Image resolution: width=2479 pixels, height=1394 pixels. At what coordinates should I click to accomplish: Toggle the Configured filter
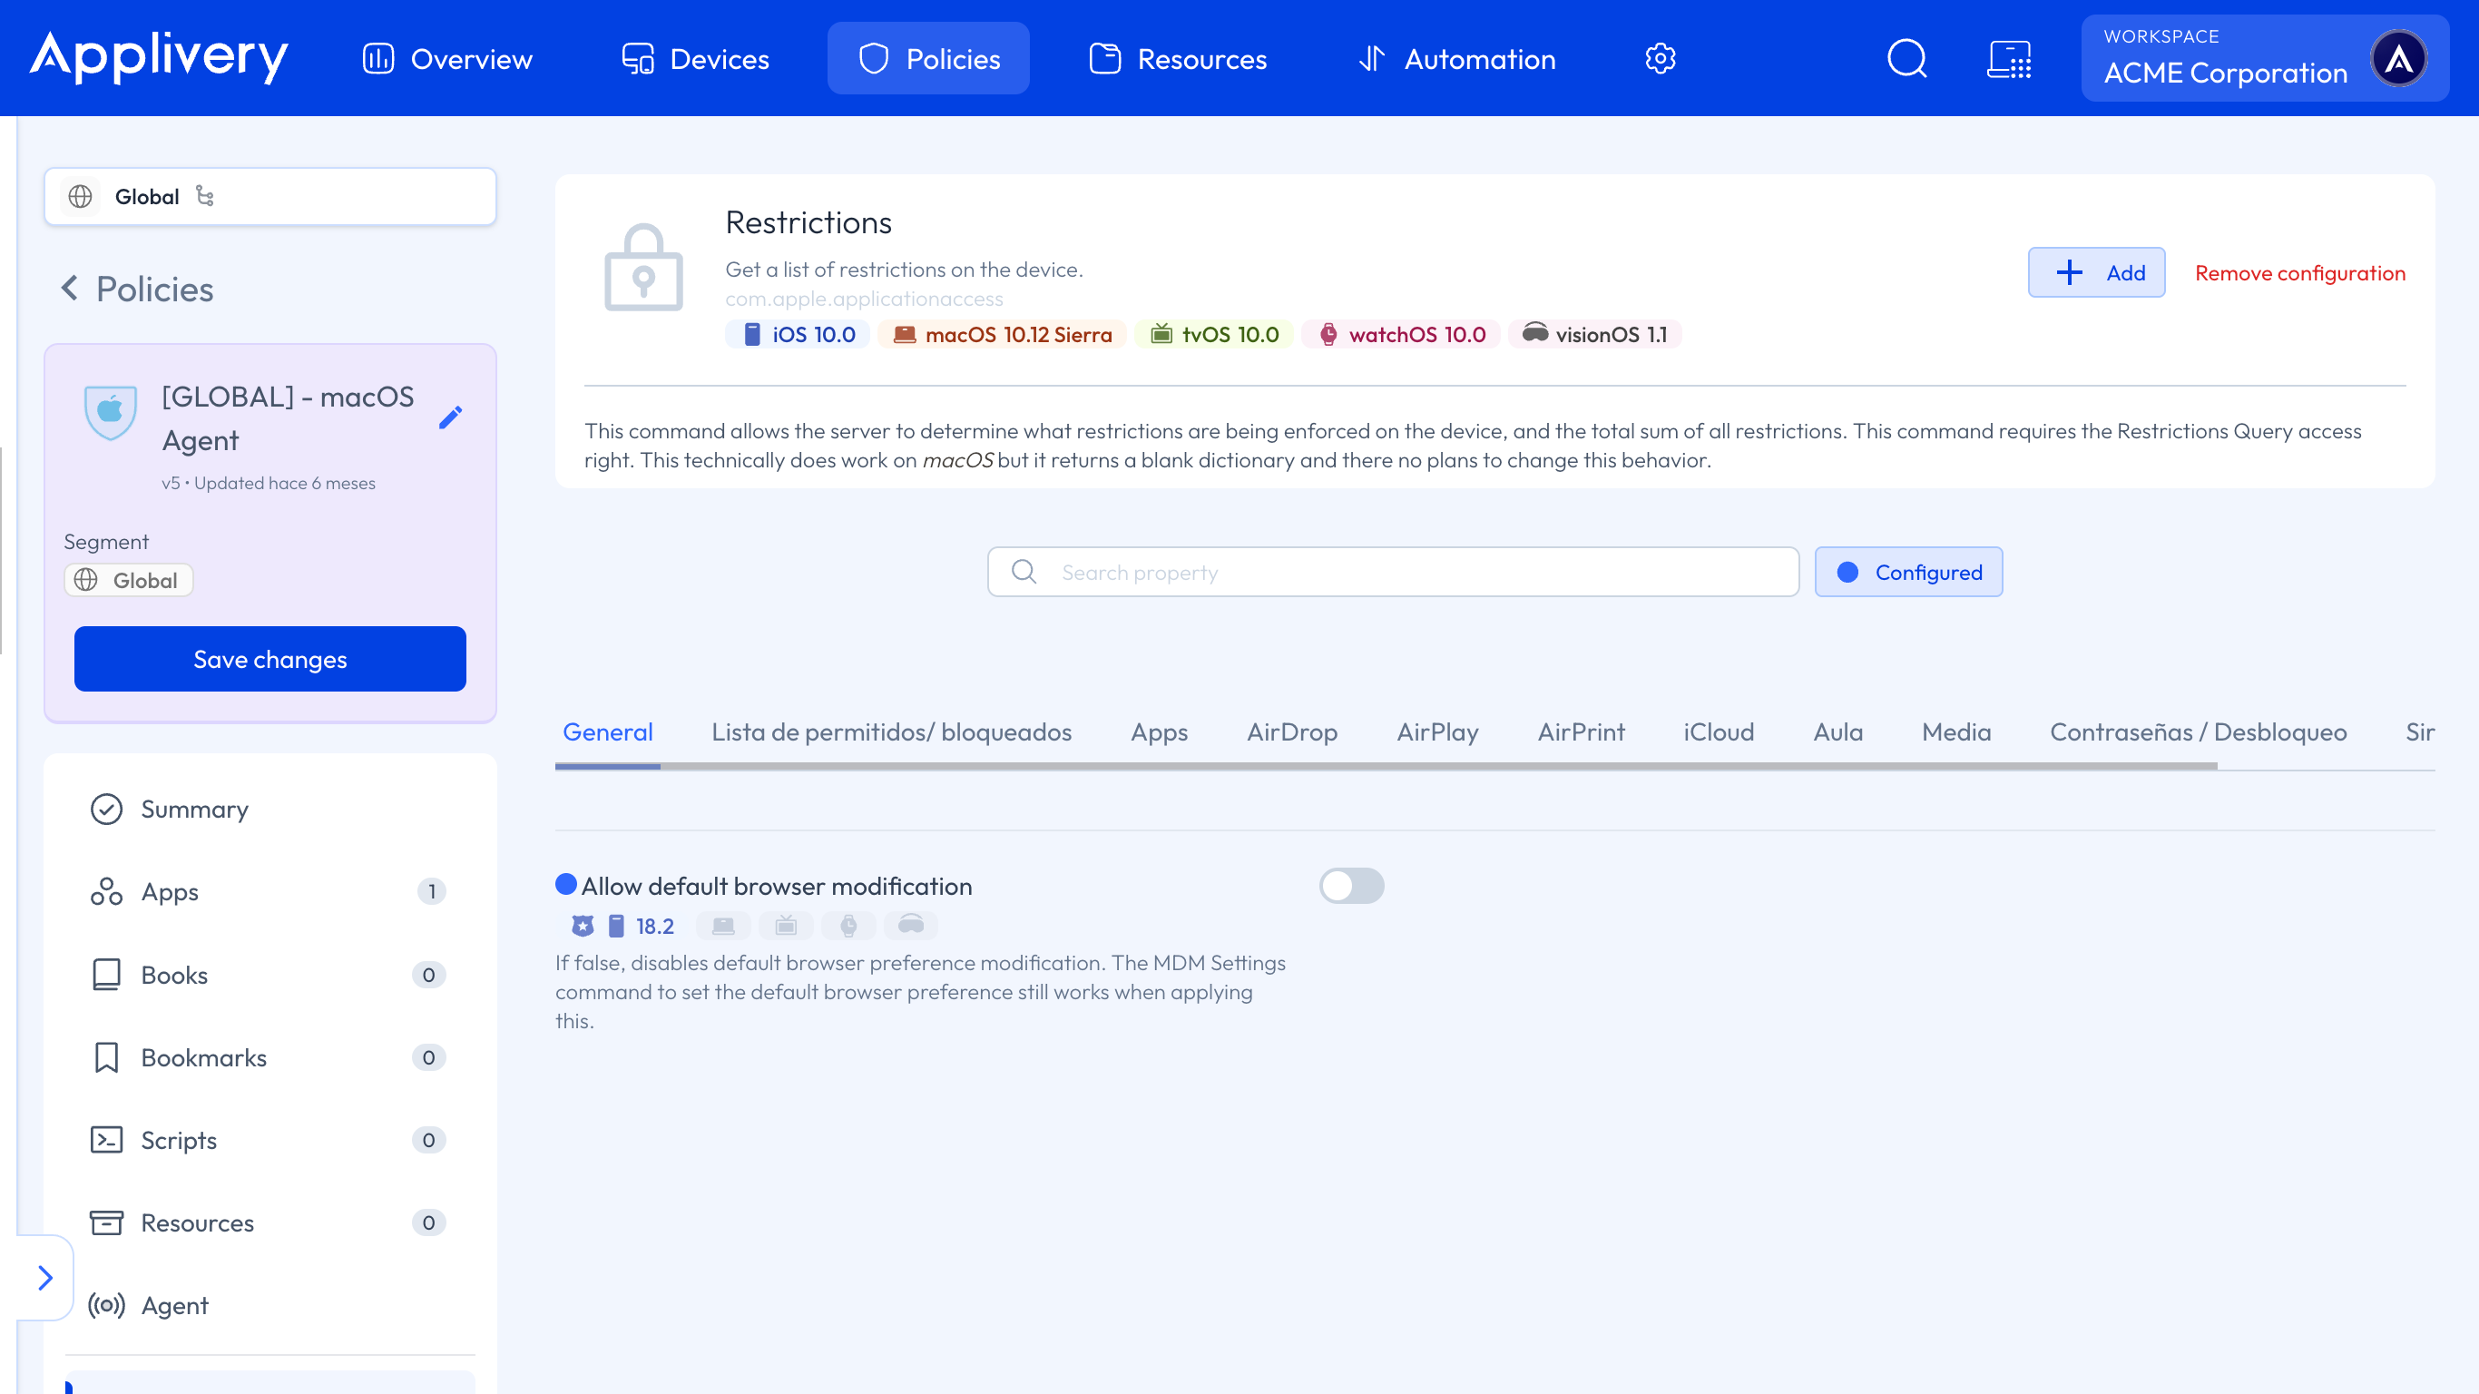(x=1908, y=572)
